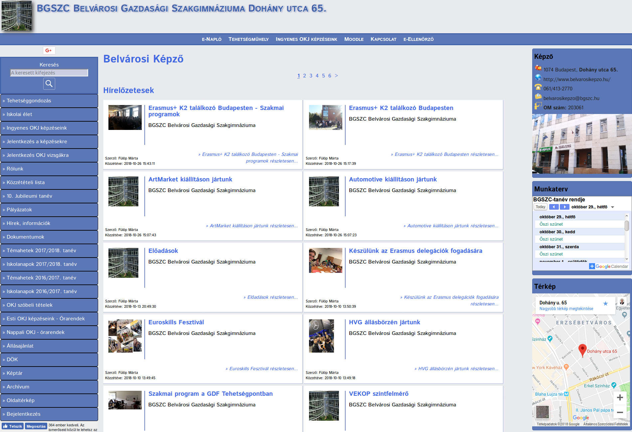Viewport: 632px width, 432px height.
Task: Switch map to satellite view thumbnail
Action: pos(542,412)
